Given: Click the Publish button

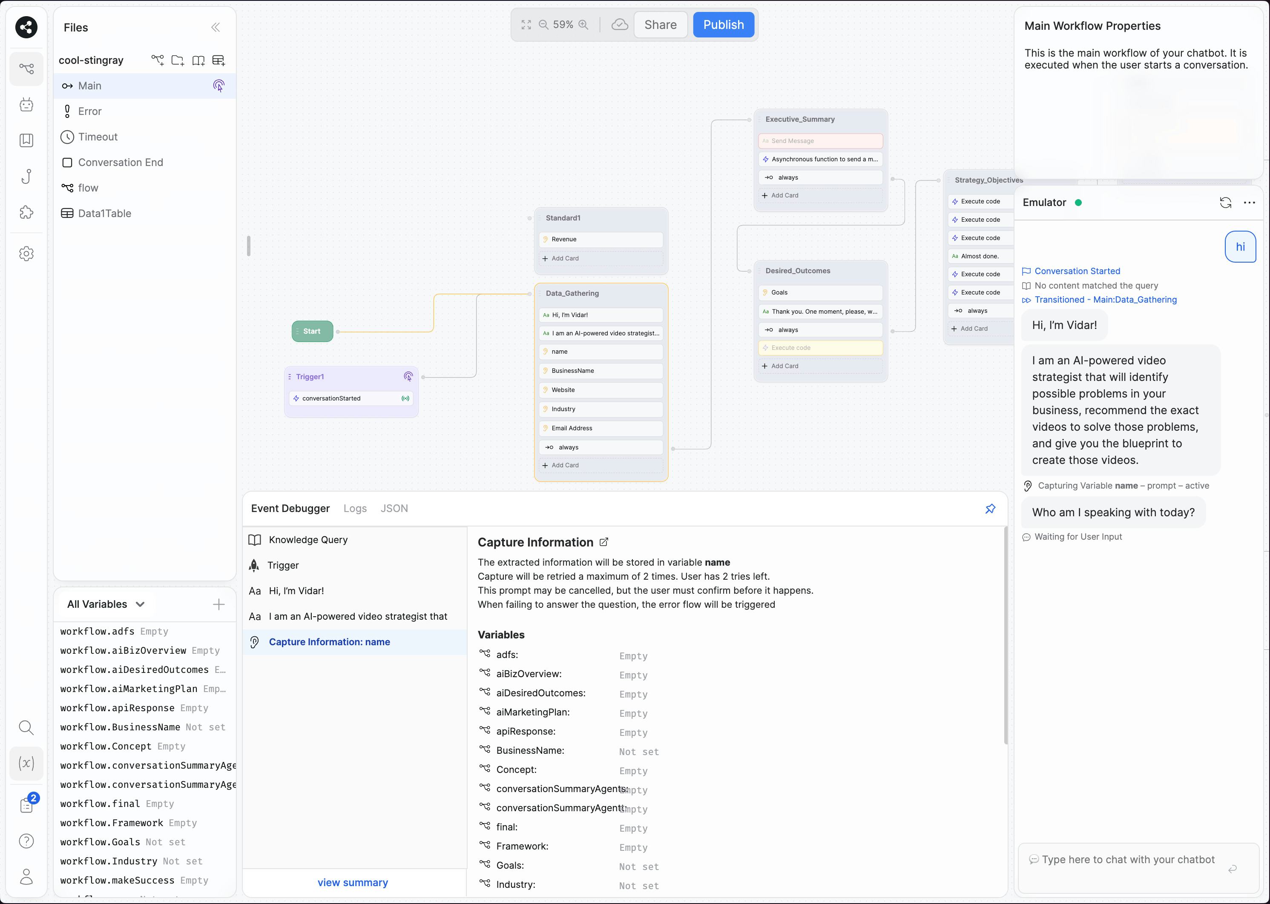Looking at the screenshot, I should tap(723, 25).
